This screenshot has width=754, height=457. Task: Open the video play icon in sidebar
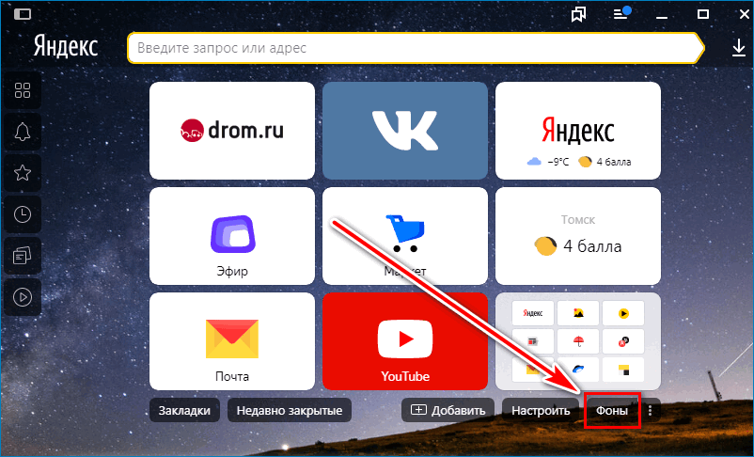tap(23, 297)
